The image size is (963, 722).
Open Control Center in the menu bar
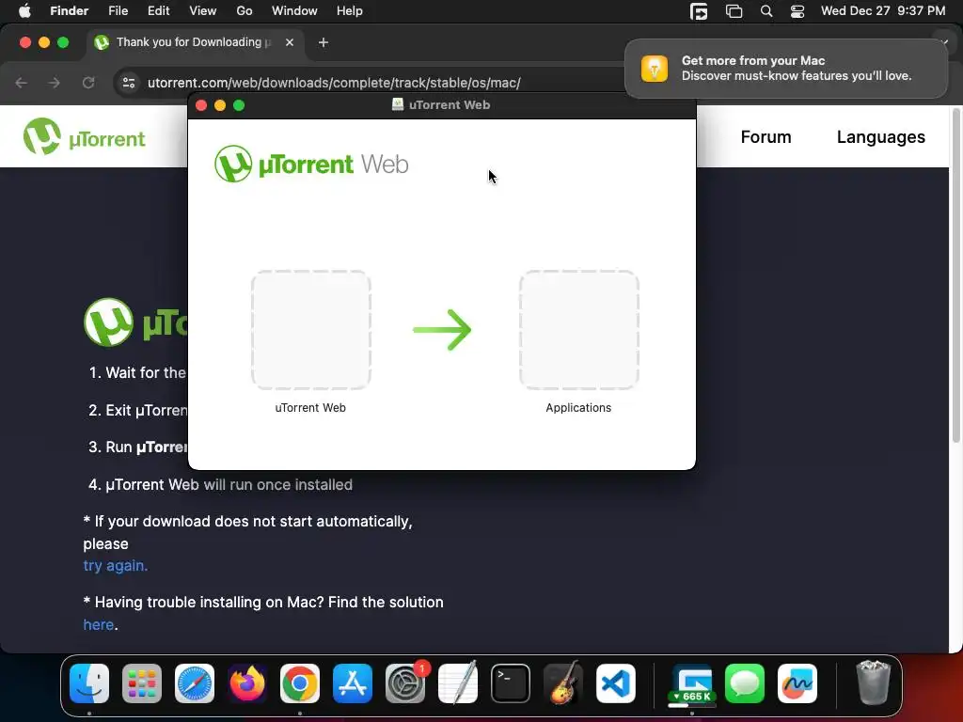click(x=797, y=11)
